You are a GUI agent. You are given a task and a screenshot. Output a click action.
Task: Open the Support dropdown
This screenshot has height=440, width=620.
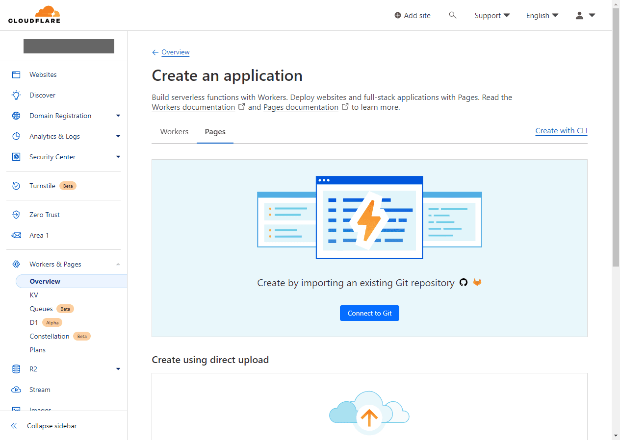click(492, 16)
